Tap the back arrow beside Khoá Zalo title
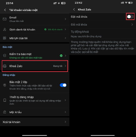Screen dimensions: 136x137 pyautogui.click(x=74, y=10)
